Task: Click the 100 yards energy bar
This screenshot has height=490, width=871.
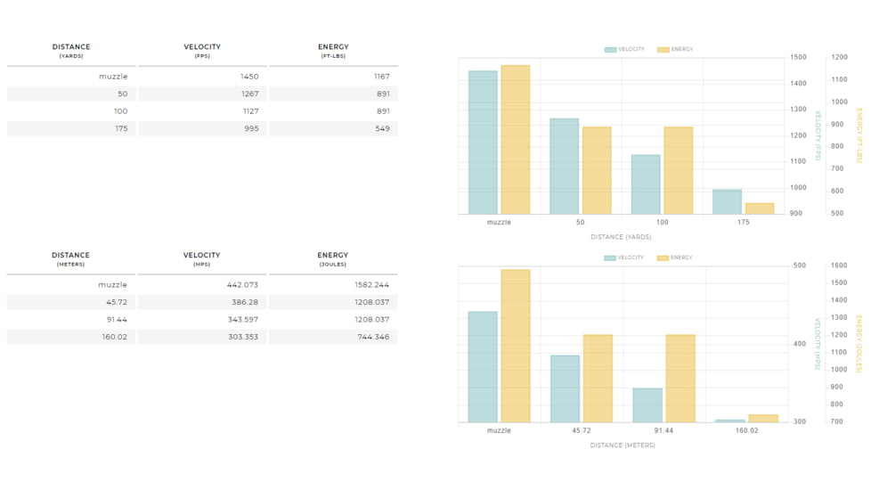Action: pos(679,171)
